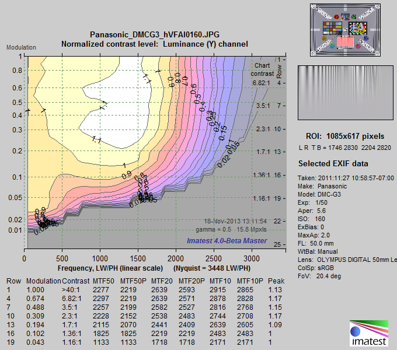
Task: Click the '(Nyquist = 3448 LW/PH)' text
Action: tap(212, 268)
